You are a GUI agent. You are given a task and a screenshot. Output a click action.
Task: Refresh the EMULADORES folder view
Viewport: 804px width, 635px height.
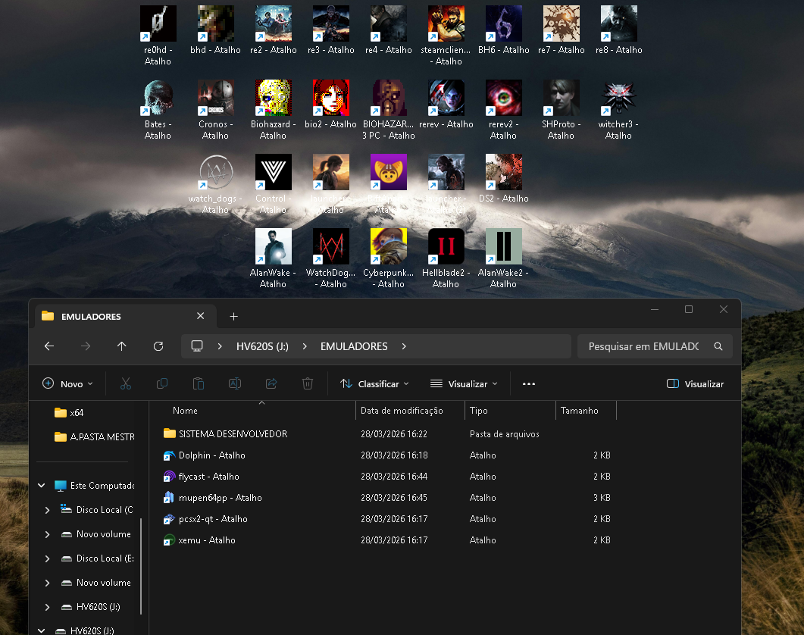click(x=158, y=346)
